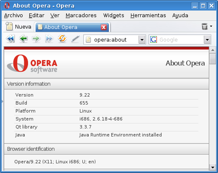Click the Nueva new tab button
Image resolution: width=218 pixels, height=173 pixels.
click(18, 26)
